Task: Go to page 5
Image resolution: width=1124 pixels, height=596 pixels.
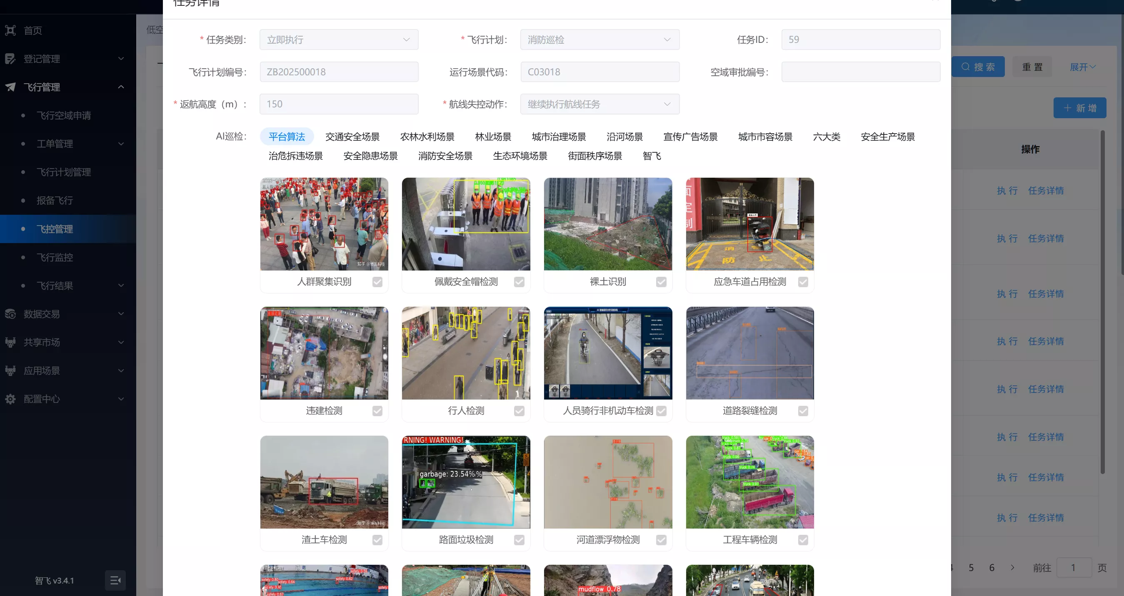Action: click(971, 568)
